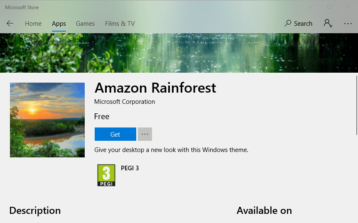Minimize the Microsoft Store window
358x223 pixels.
pyautogui.click(x=310, y=7)
